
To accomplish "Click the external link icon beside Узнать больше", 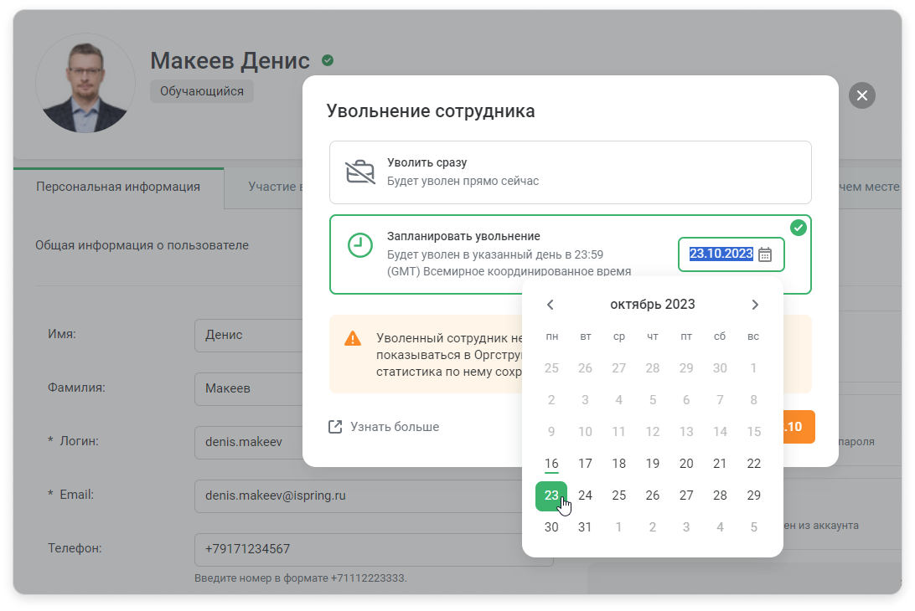I will 335,427.
